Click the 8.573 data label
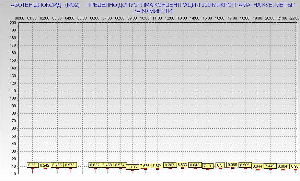The height and width of the screenshot is (181, 300). pyautogui.click(x=70, y=165)
